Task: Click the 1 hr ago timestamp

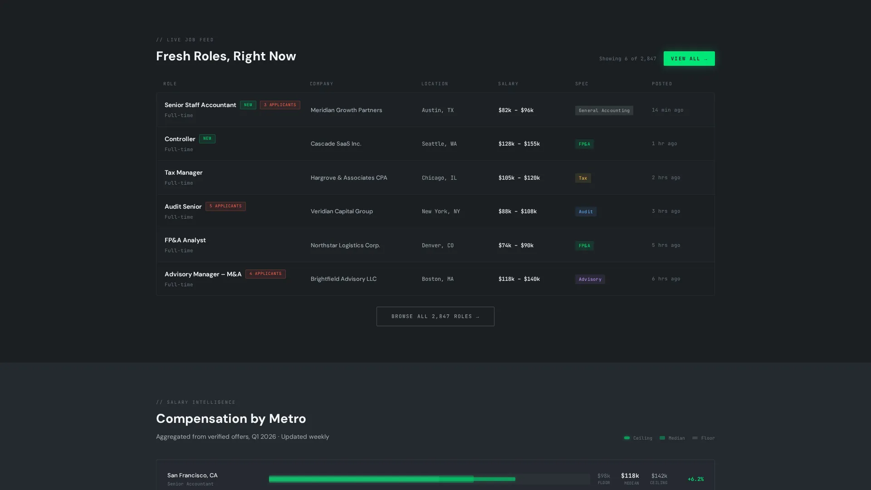Action: [664, 143]
